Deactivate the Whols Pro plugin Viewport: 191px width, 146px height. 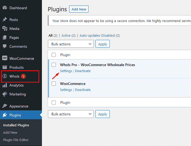[x=83, y=71]
